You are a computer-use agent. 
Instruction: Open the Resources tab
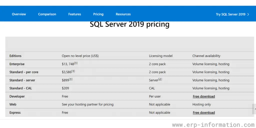123,14
